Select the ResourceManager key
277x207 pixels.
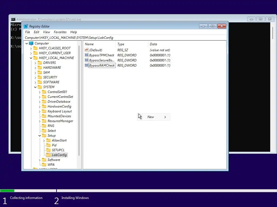coord(60,121)
